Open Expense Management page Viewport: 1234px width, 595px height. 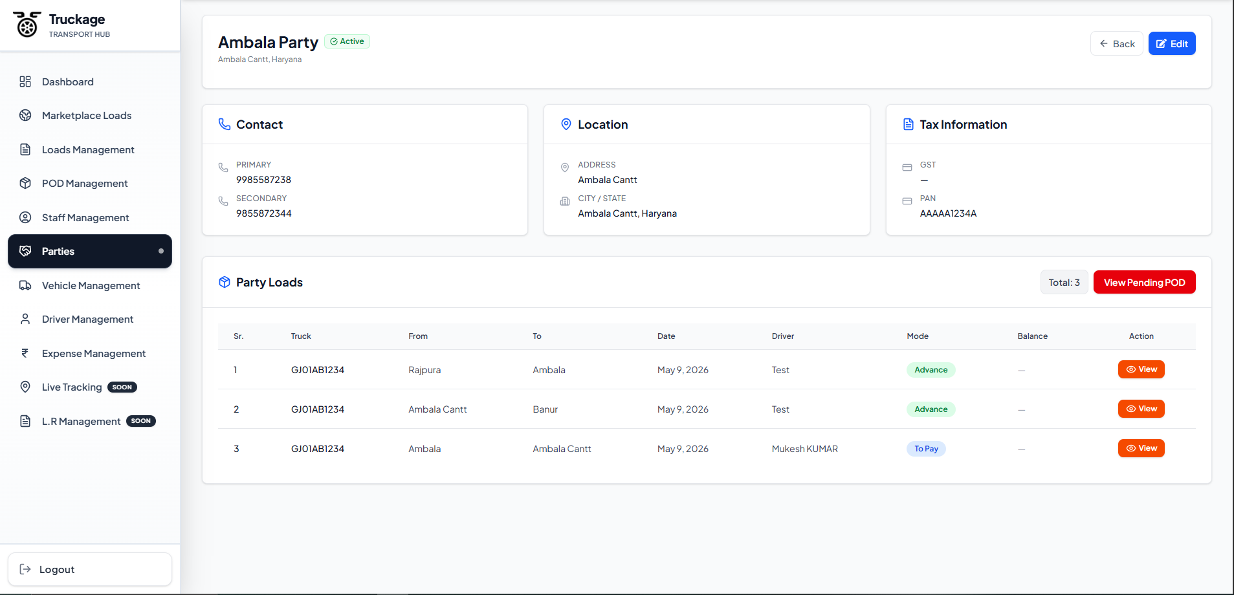pos(90,353)
